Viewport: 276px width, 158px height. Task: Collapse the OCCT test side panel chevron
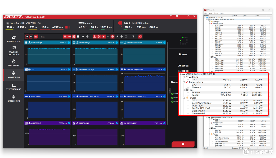(170, 91)
